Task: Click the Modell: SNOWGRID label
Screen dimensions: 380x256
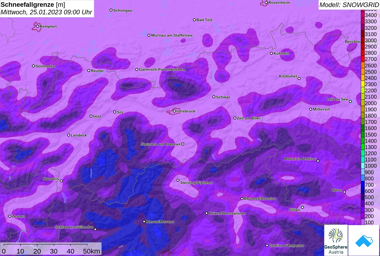Action: 349,5
